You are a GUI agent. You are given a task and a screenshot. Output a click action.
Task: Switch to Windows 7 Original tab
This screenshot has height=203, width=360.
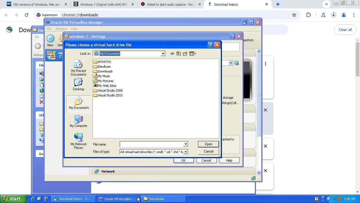[104, 4]
